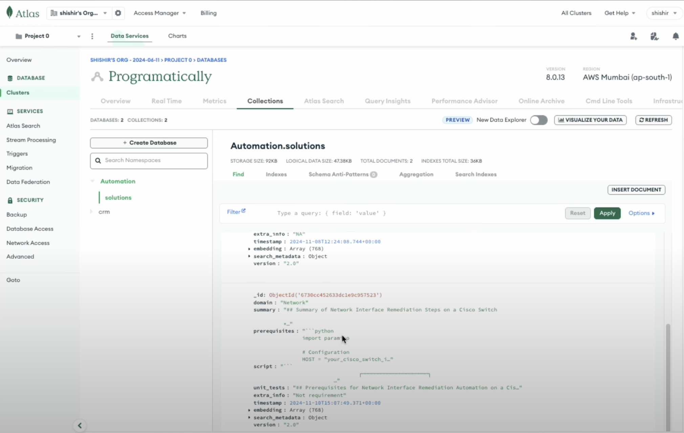Expand query Options
Screen dimensions: 684x433
pos(641,213)
